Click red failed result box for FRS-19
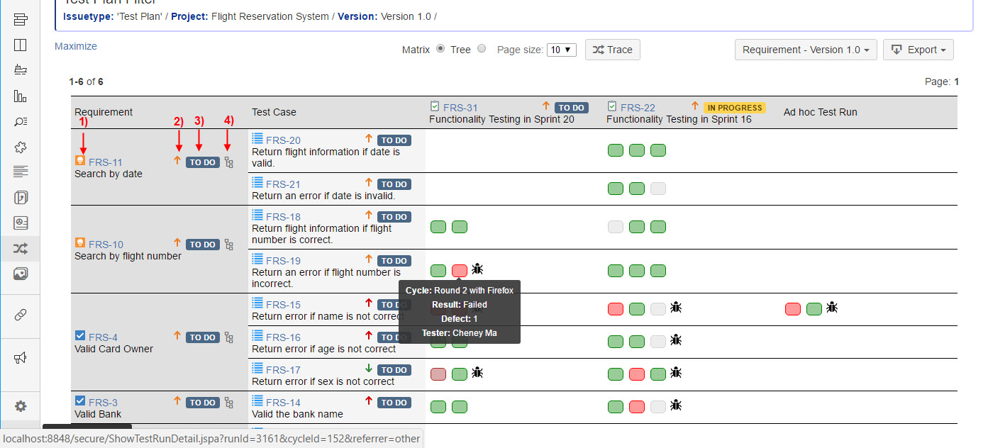 pyautogui.click(x=460, y=271)
